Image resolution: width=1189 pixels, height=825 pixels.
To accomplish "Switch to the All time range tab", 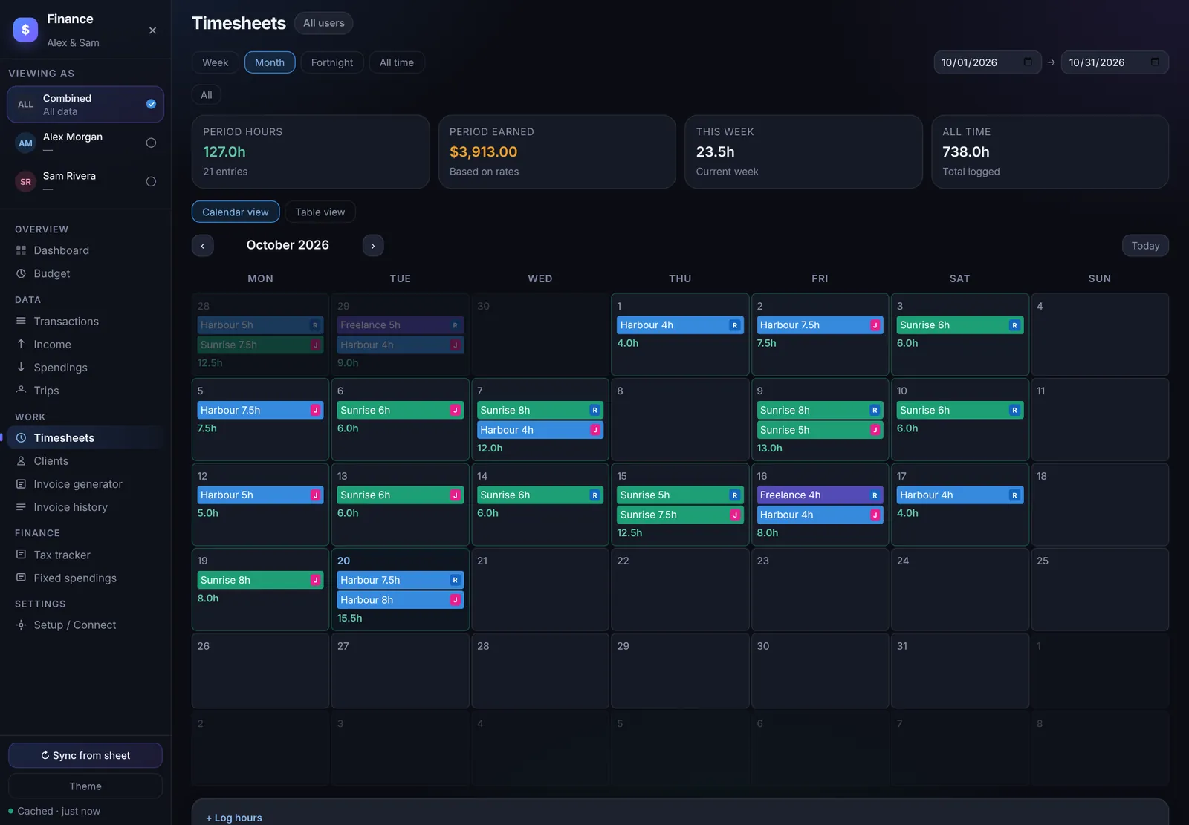I will (x=397, y=62).
